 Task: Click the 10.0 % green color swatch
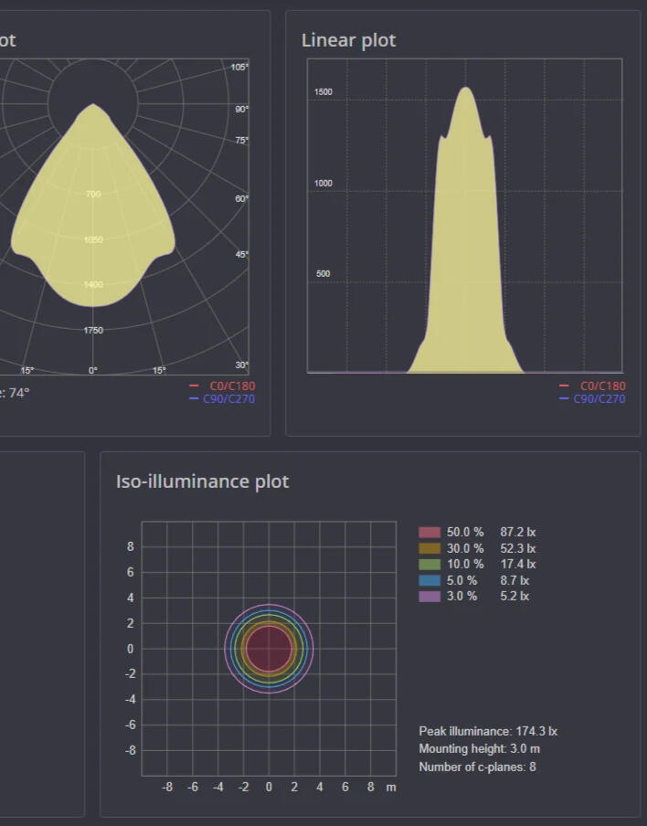coord(430,565)
